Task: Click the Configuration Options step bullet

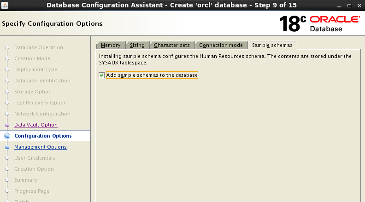Action: point(7,136)
